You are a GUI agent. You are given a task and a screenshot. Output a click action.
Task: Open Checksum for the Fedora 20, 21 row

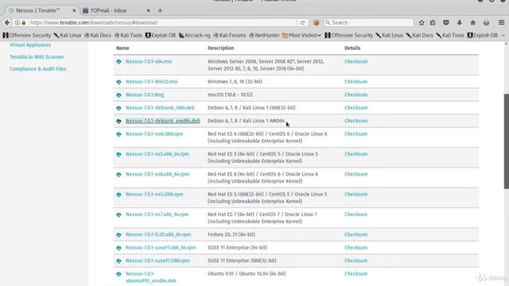[356, 234]
